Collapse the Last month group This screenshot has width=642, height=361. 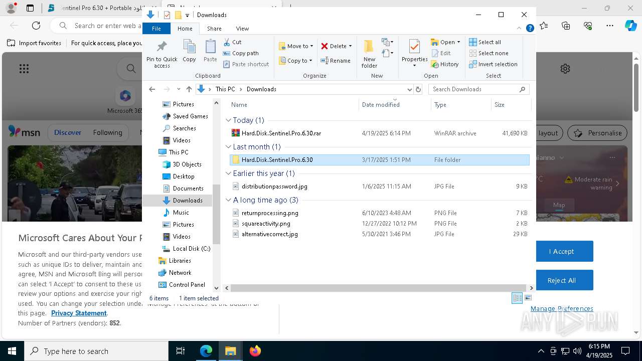(228, 147)
